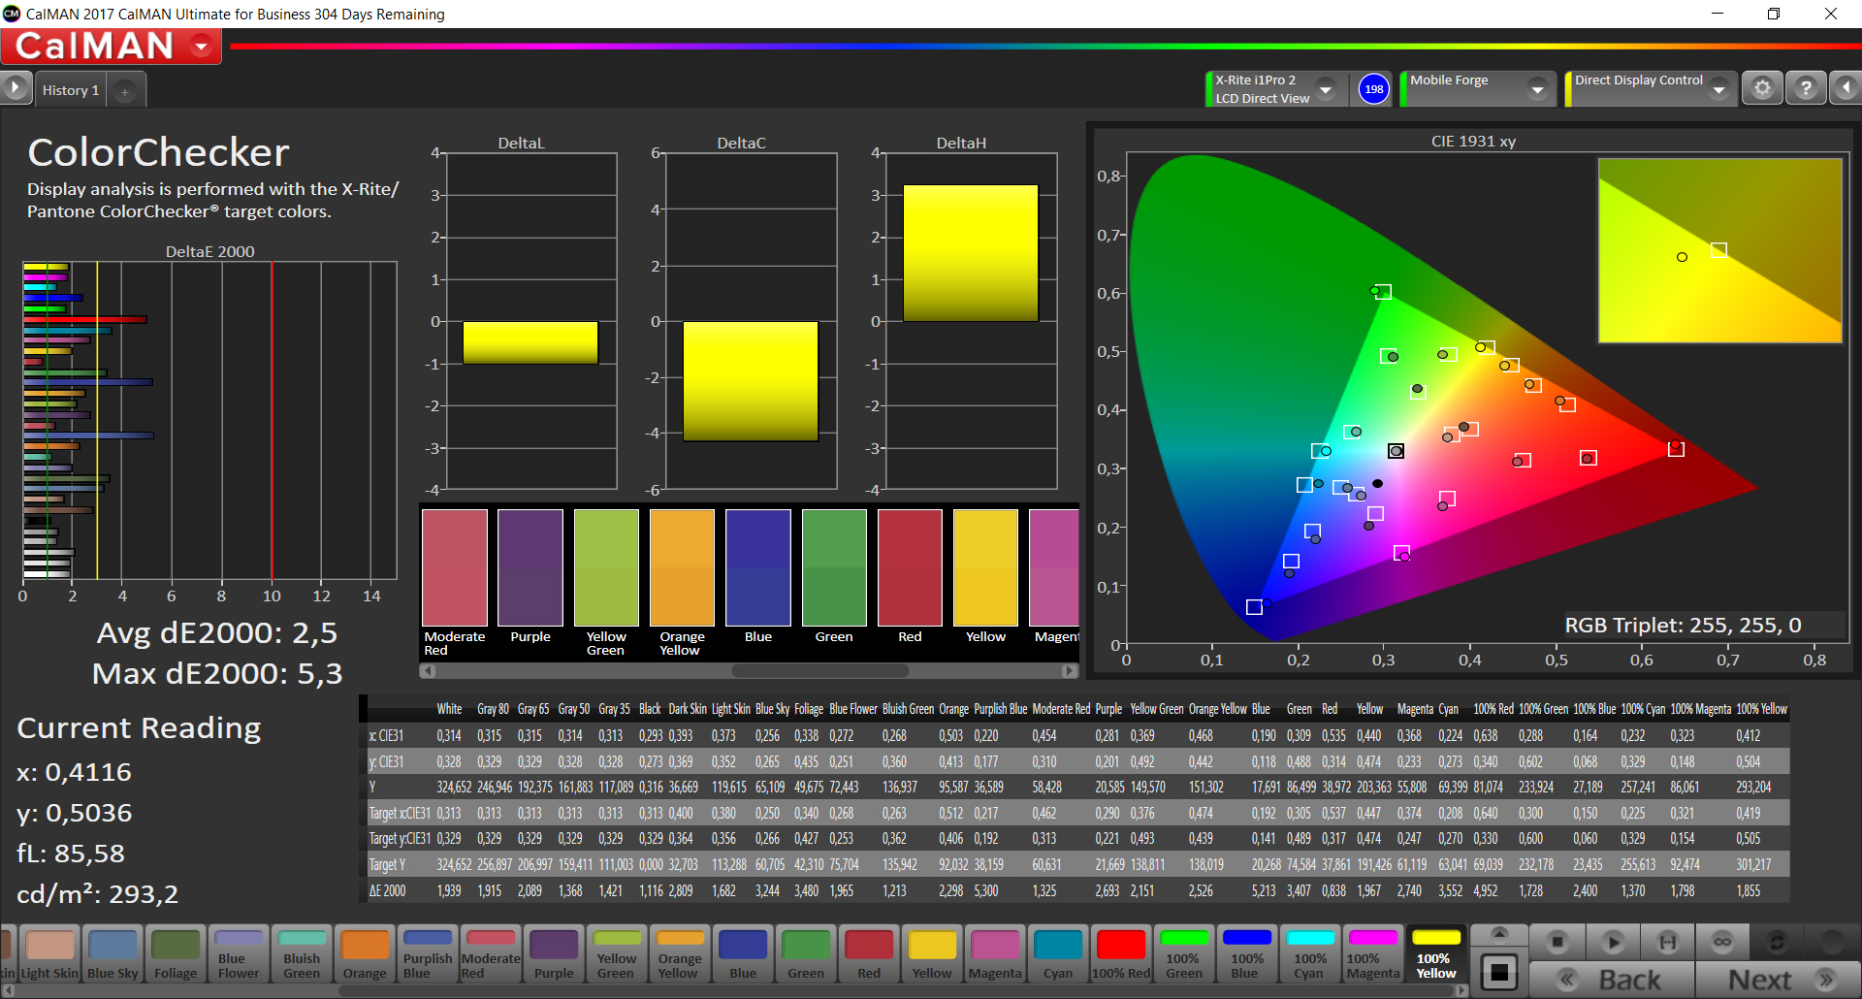This screenshot has height=999, width=1862.
Task: Expand the Direct Display Control dropdown
Action: (1718, 89)
